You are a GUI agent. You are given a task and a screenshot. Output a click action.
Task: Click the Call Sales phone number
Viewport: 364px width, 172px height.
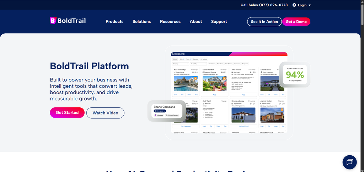[264, 5]
